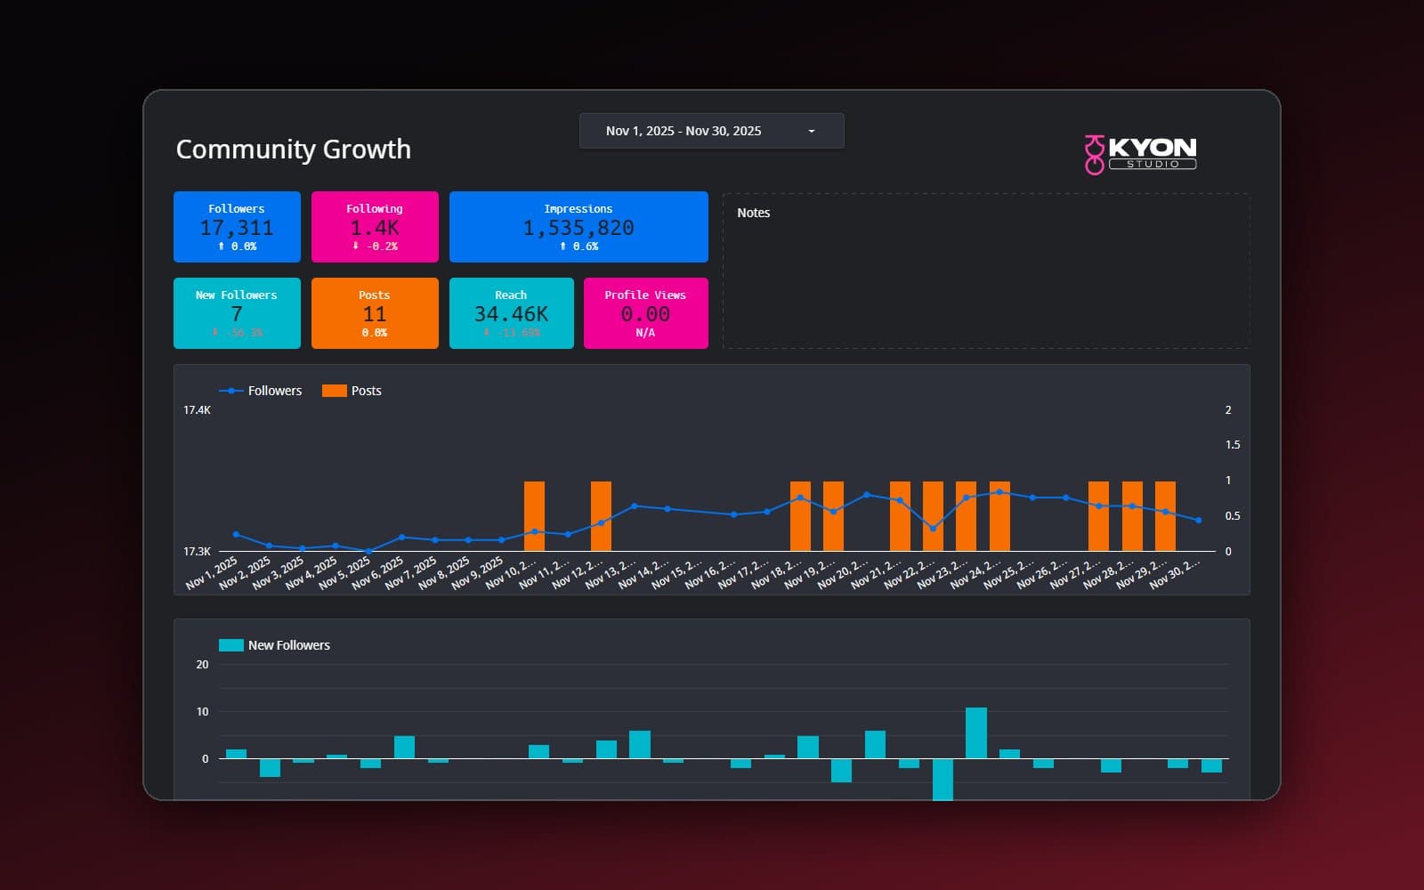The width and height of the screenshot is (1424, 890).
Task: Click the orange Posts bar for Nov 24
Action: point(999,516)
